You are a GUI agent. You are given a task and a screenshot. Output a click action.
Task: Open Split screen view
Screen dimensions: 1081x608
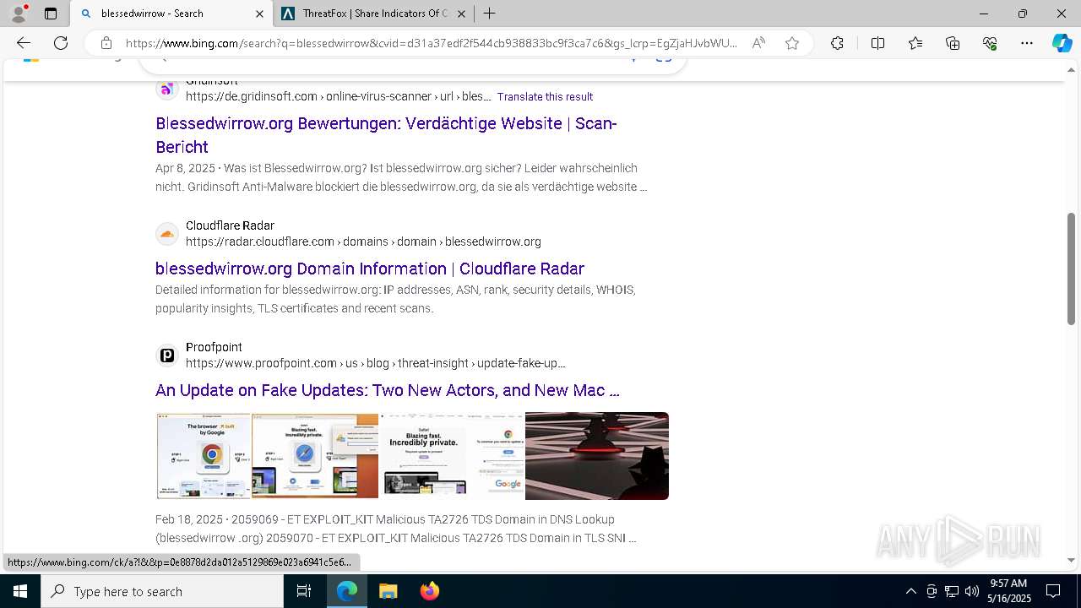[x=877, y=43]
